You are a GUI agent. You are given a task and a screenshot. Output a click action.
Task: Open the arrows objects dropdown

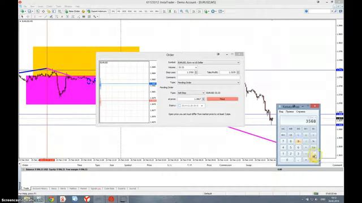tap(96, 16)
